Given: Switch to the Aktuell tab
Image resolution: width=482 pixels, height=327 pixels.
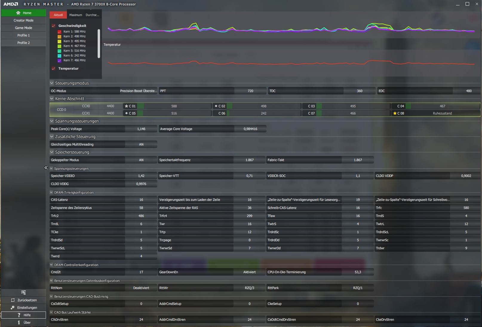Looking at the screenshot, I should 58,15.
